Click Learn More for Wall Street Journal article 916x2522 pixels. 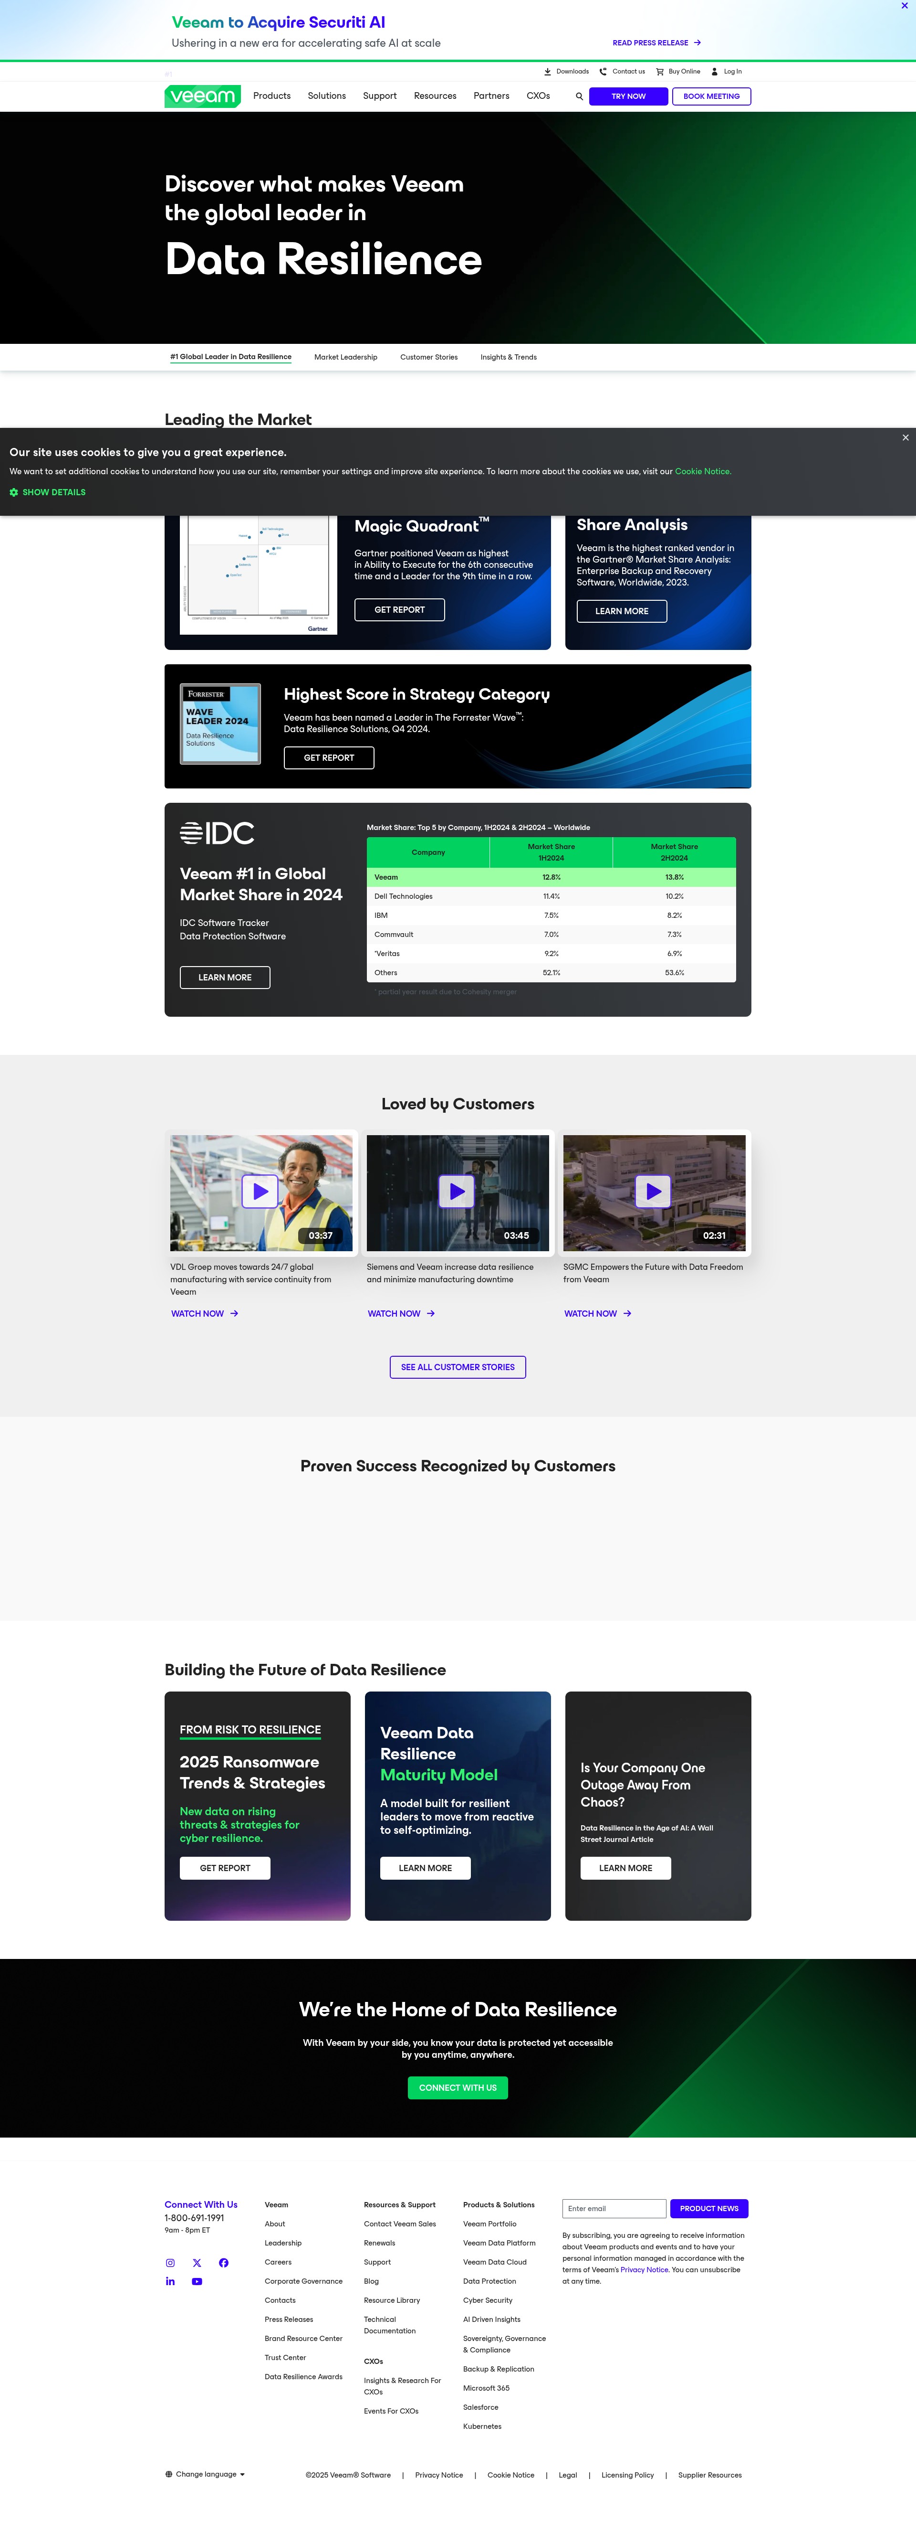(625, 1868)
